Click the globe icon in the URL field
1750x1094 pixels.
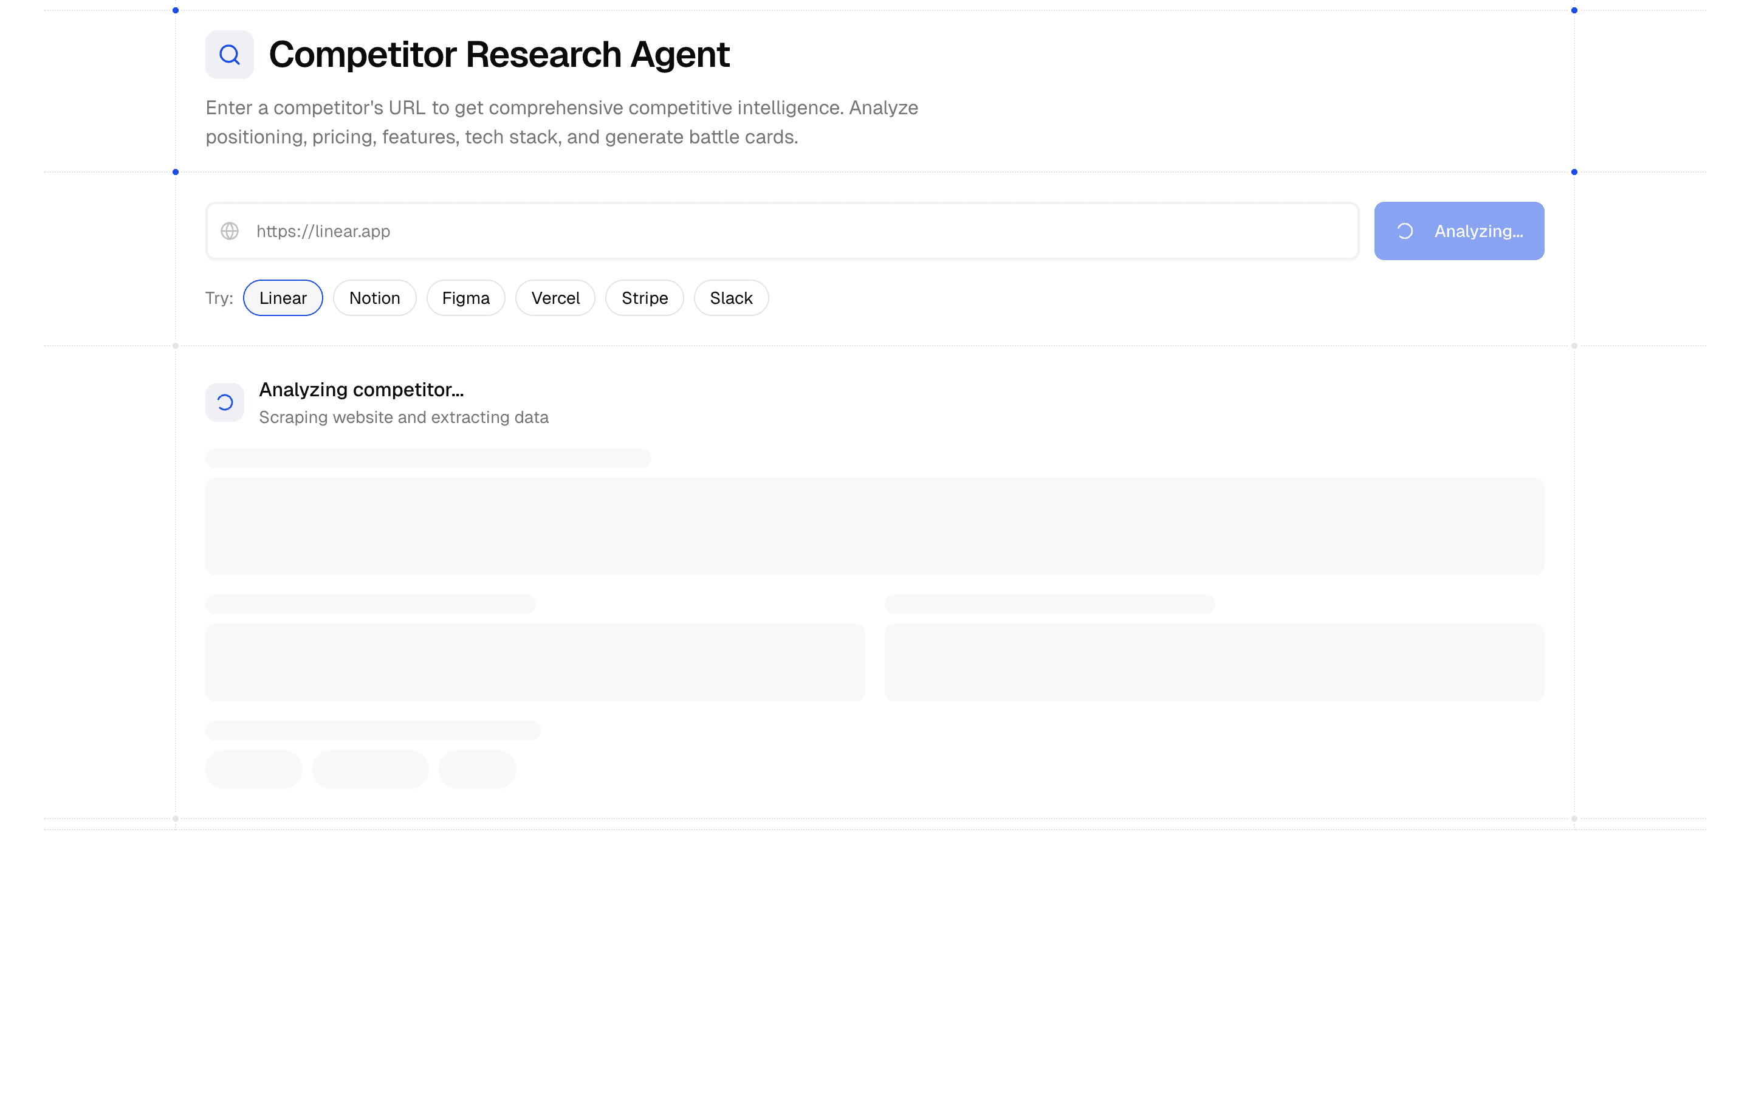[x=230, y=231]
